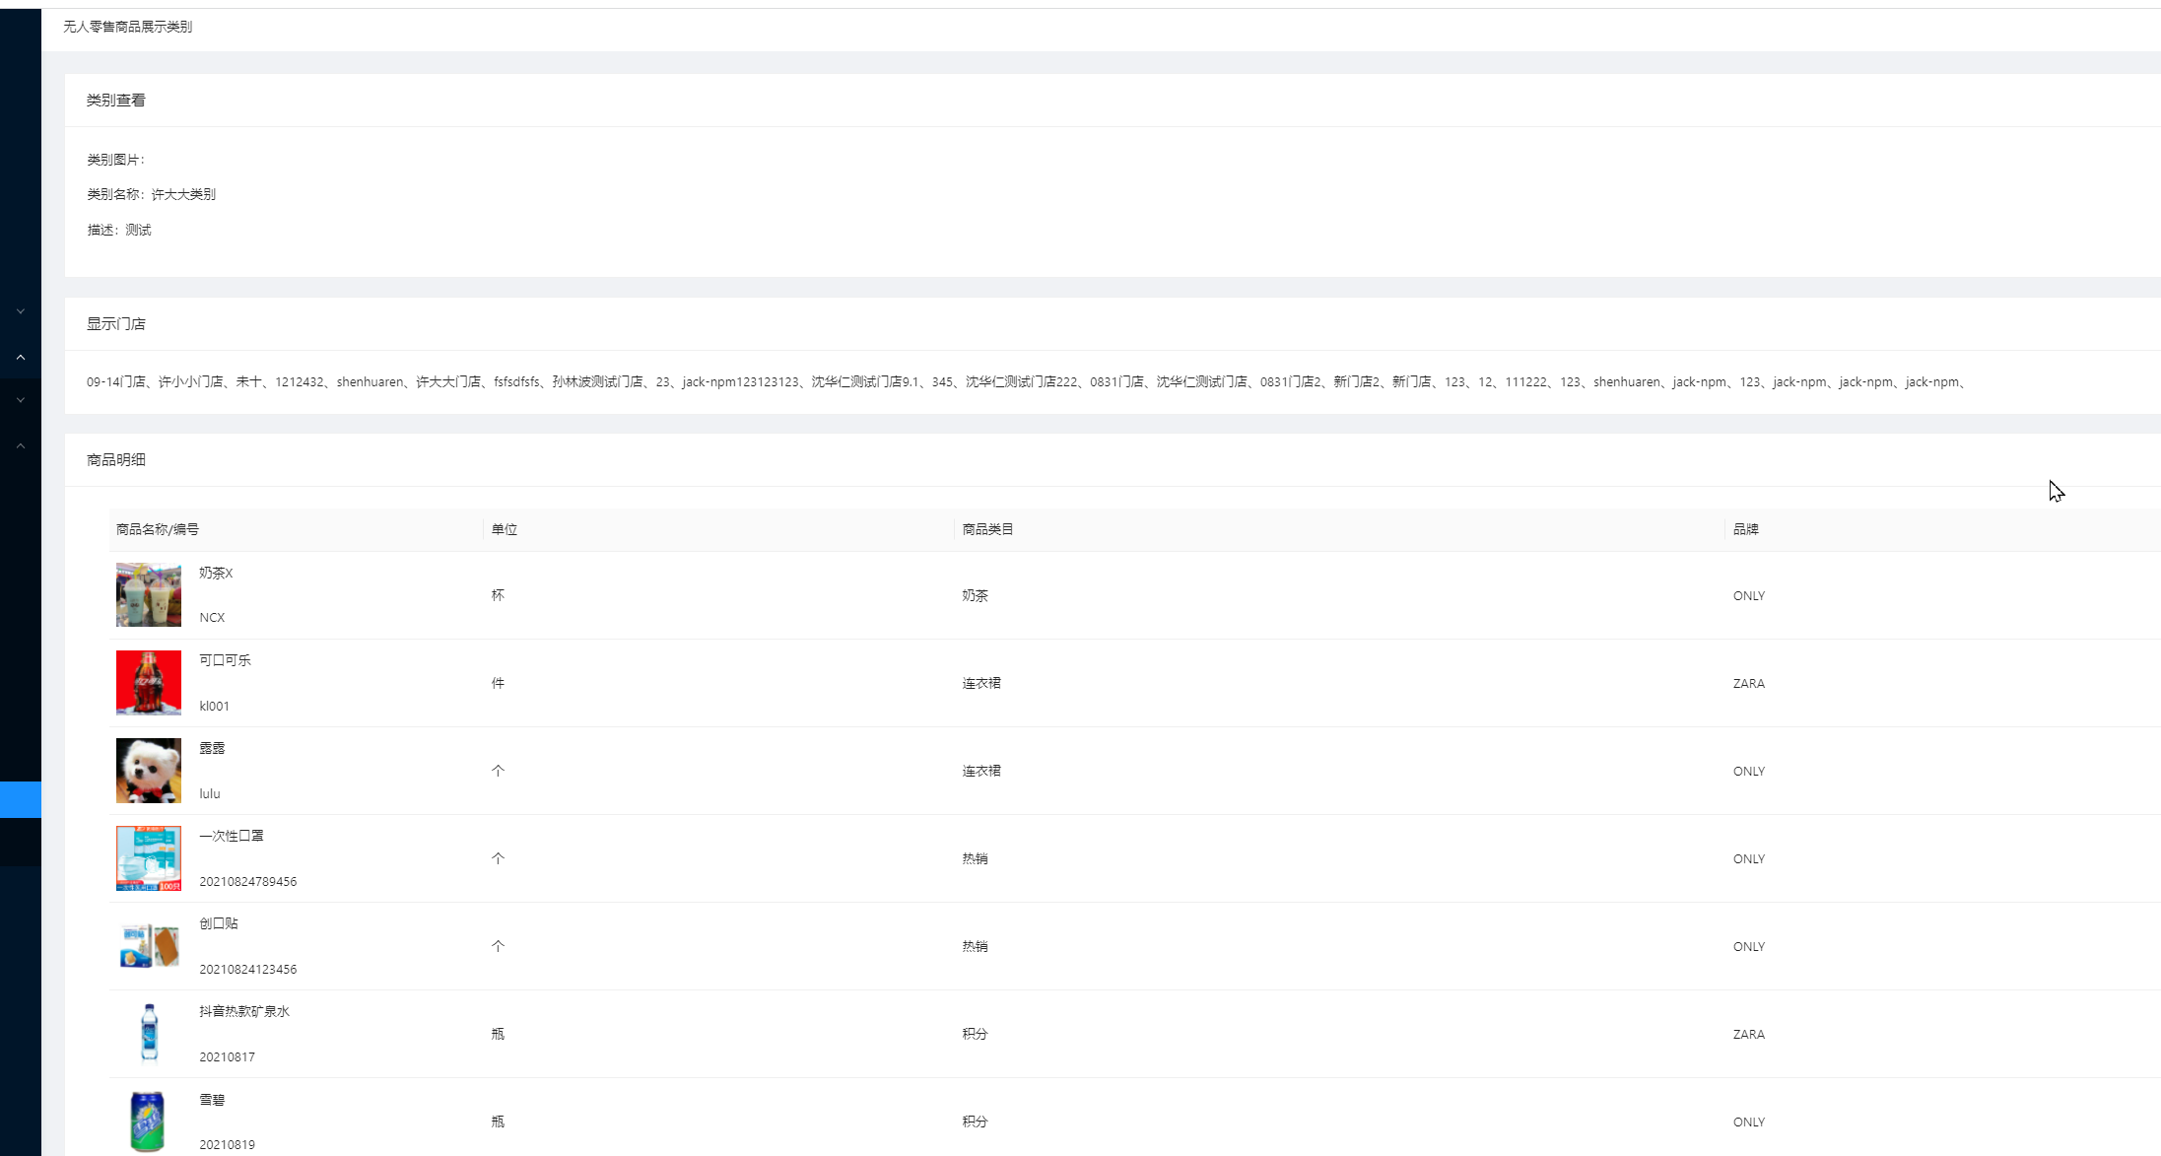Click the 商品明细 section heading
The height and width of the screenshot is (1156, 2161).
point(116,459)
